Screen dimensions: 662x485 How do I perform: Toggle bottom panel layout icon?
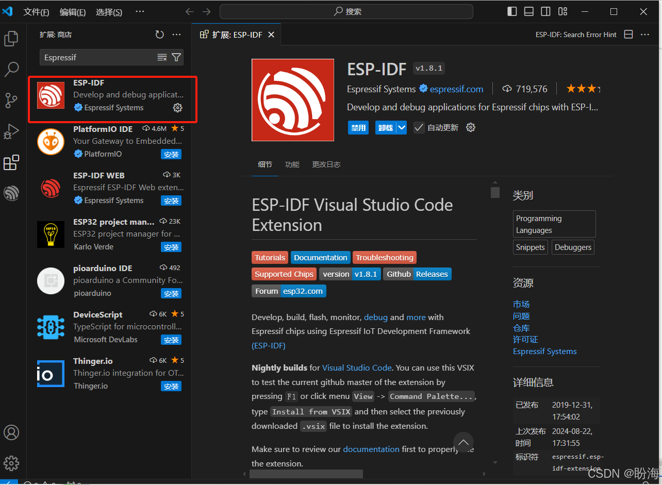tap(529, 11)
